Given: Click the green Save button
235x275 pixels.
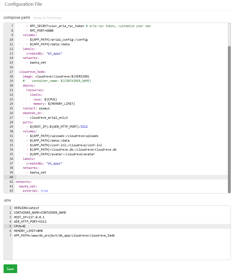Looking at the screenshot, I should point(10,269).
